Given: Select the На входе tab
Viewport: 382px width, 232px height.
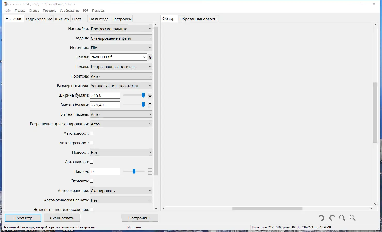Looking at the screenshot, I should coord(14,19).
